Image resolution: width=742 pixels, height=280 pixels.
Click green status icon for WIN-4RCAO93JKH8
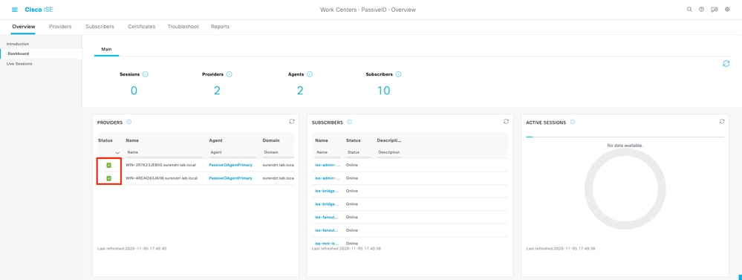[109, 178]
